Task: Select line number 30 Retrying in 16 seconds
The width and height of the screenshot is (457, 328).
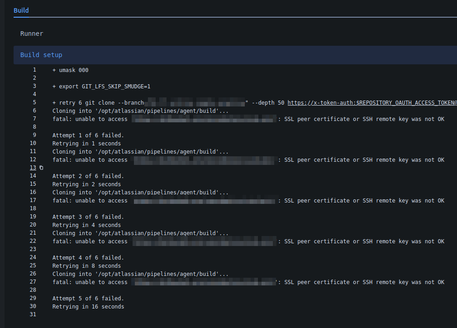Action: (33, 306)
